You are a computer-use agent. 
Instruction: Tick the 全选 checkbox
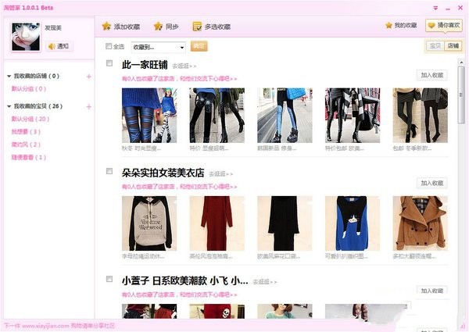point(109,46)
